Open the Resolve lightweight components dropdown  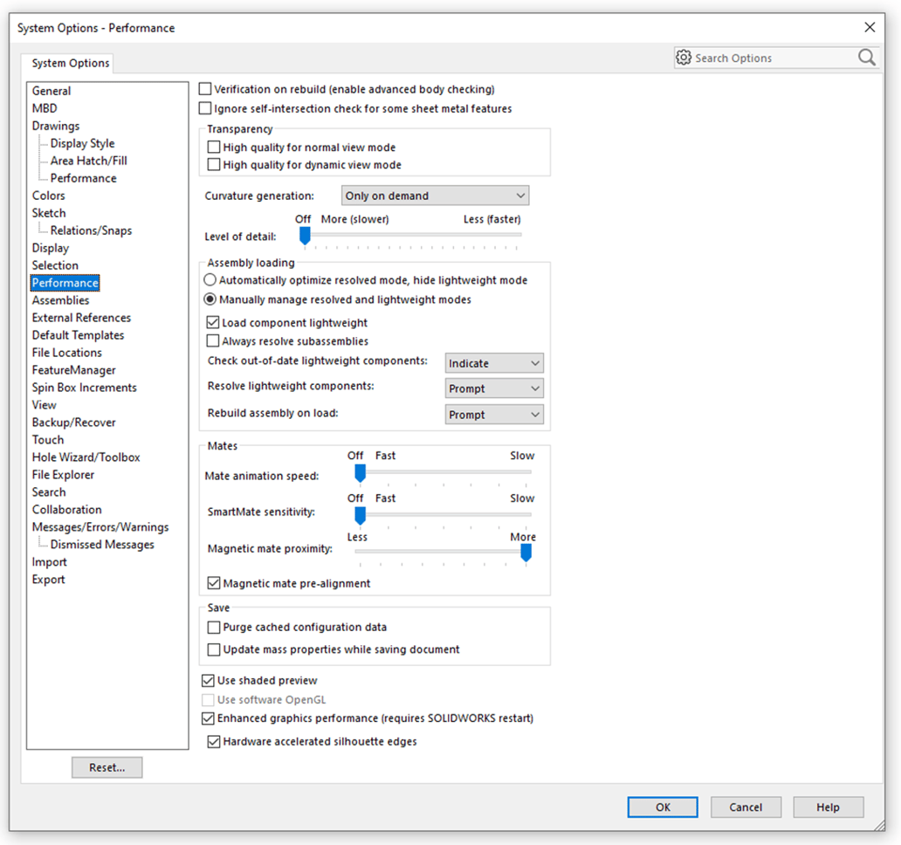tap(494, 388)
